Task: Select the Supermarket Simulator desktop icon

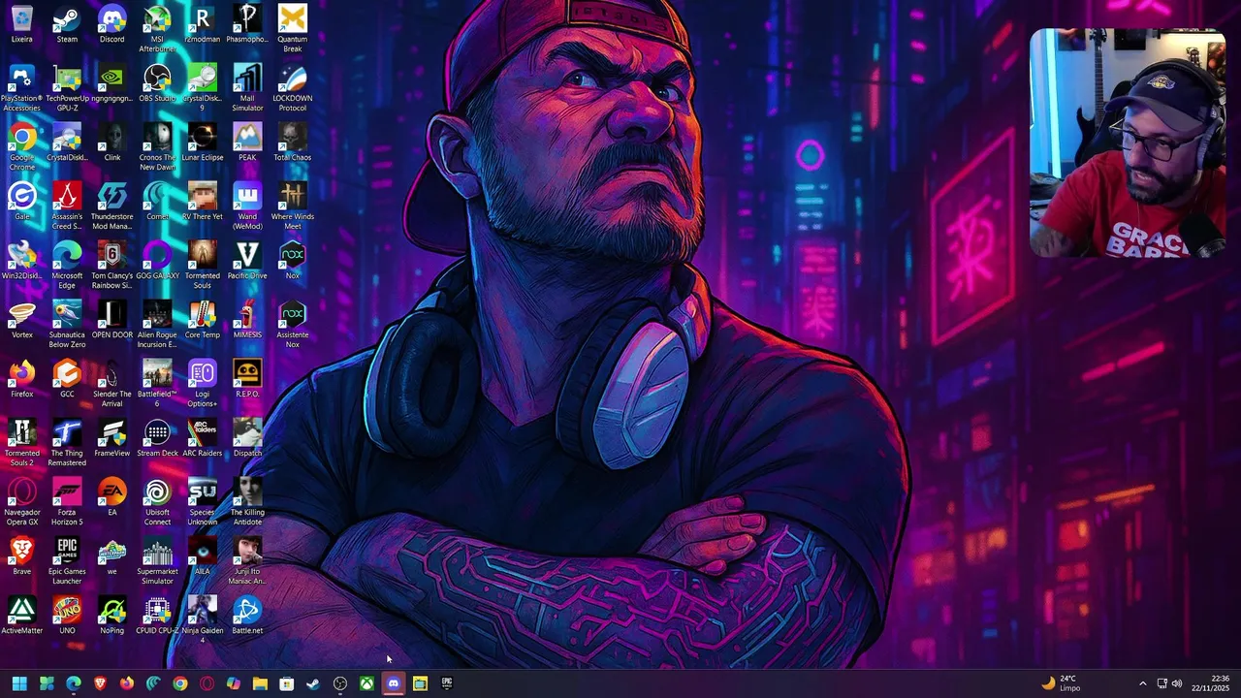Action: coord(157,561)
